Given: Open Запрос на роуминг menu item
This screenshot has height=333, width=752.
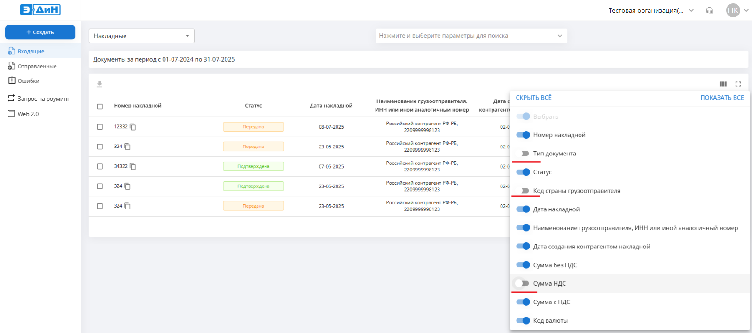Looking at the screenshot, I should (43, 99).
